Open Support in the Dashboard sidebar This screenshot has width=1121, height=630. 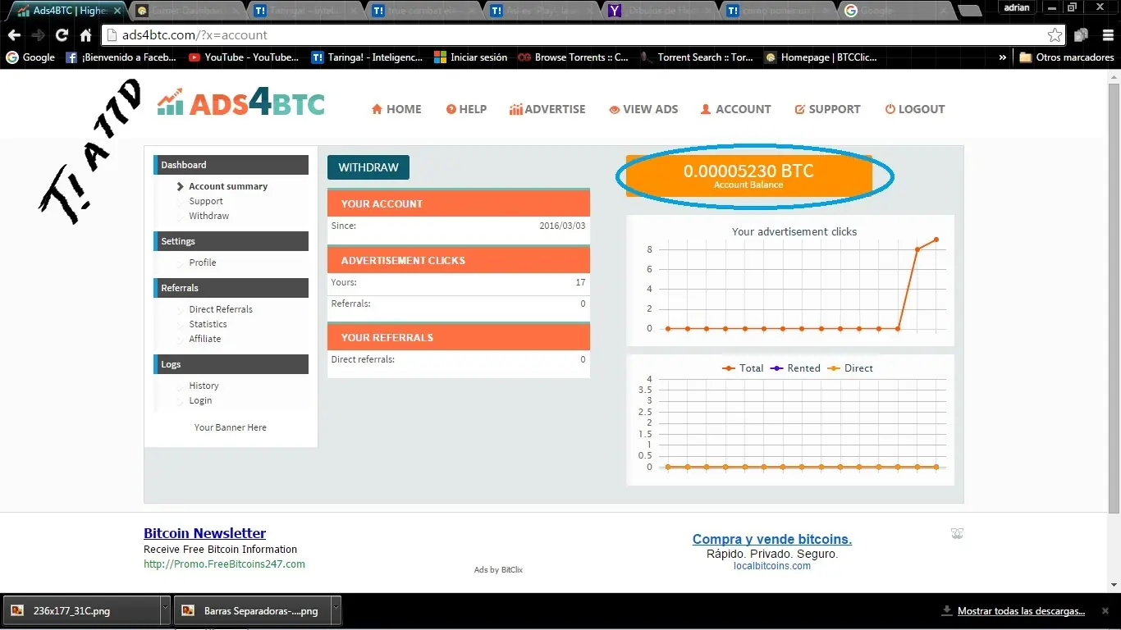click(206, 201)
